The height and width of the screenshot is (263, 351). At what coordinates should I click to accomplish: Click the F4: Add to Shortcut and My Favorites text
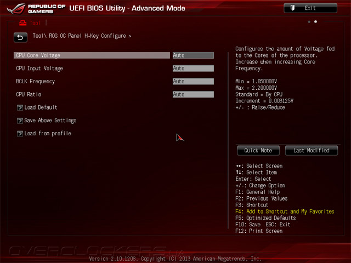(285, 211)
